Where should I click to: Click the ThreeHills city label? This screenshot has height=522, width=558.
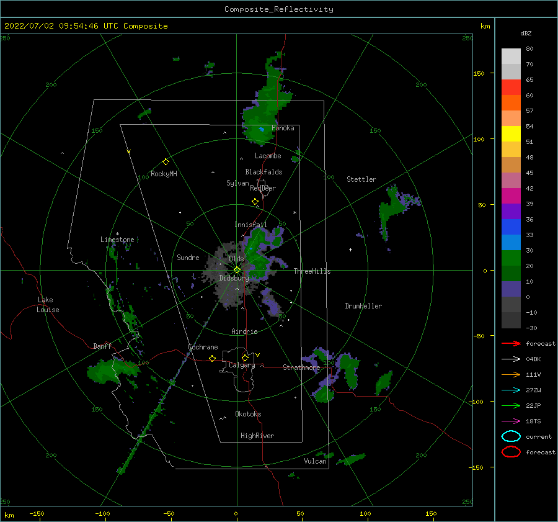[312, 271]
